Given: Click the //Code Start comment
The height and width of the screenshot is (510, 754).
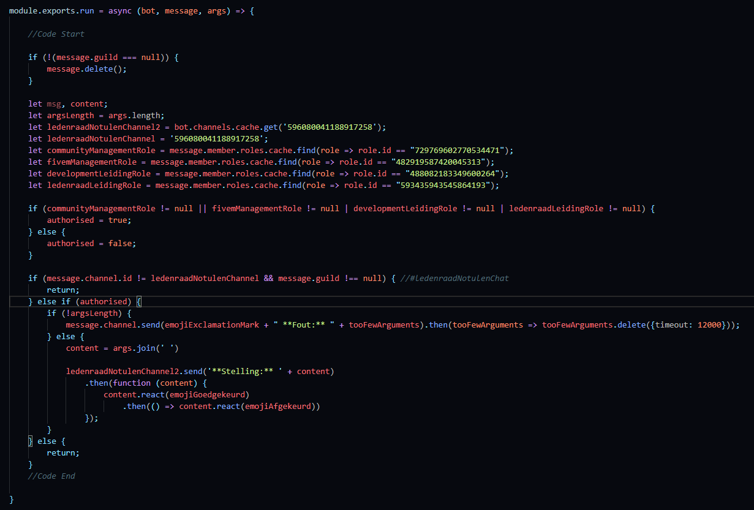Looking at the screenshot, I should [56, 34].
